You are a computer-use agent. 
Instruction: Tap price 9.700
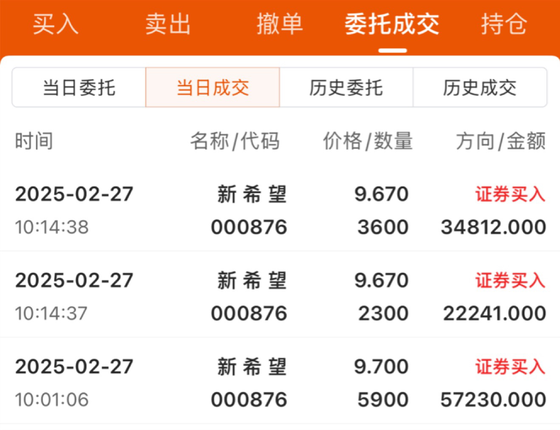tap(381, 366)
